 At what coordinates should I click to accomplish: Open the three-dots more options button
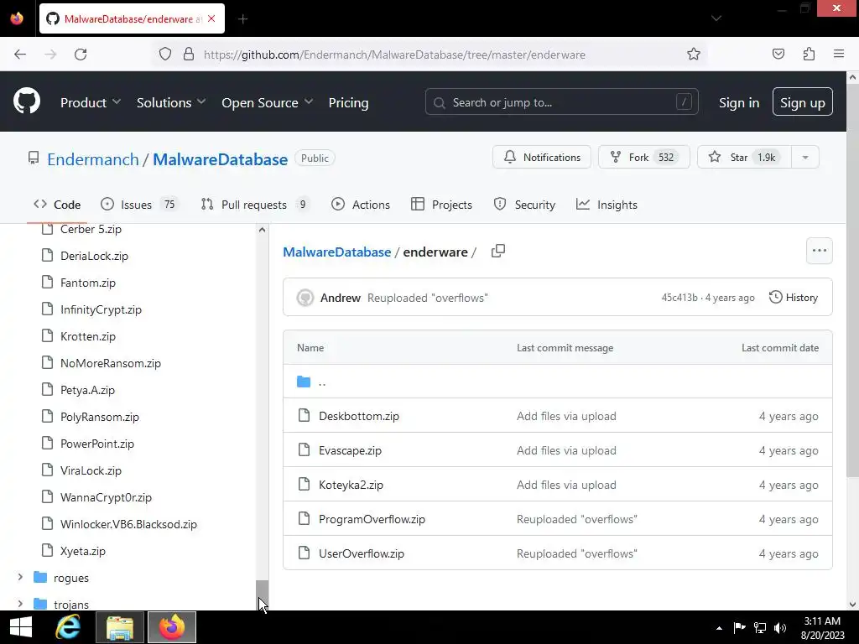(820, 251)
